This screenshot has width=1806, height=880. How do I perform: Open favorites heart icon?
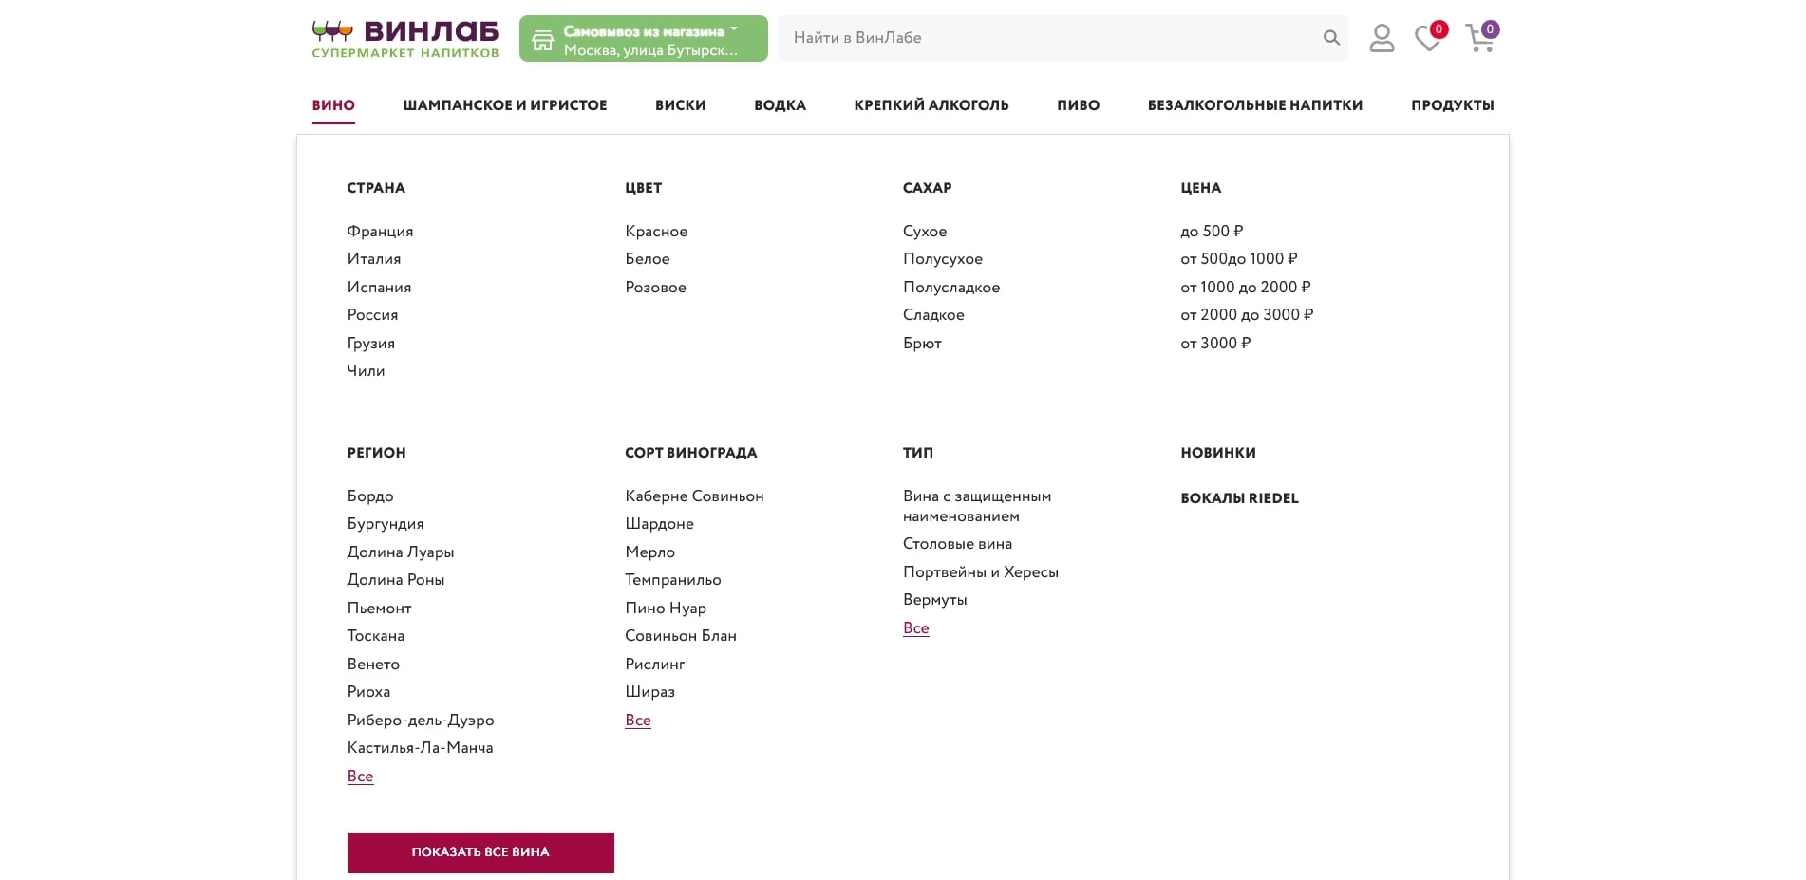click(1427, 39)
